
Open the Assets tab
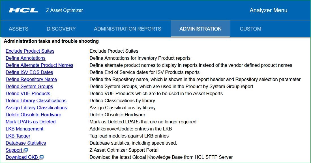point(19,29)
